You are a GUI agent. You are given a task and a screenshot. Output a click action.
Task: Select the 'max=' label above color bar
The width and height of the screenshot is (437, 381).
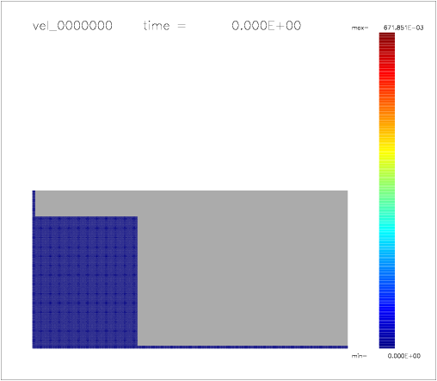pos(360,28)
